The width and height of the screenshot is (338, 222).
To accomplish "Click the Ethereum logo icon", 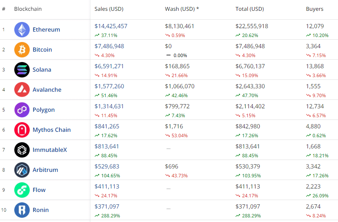I will tap(22, 30).
